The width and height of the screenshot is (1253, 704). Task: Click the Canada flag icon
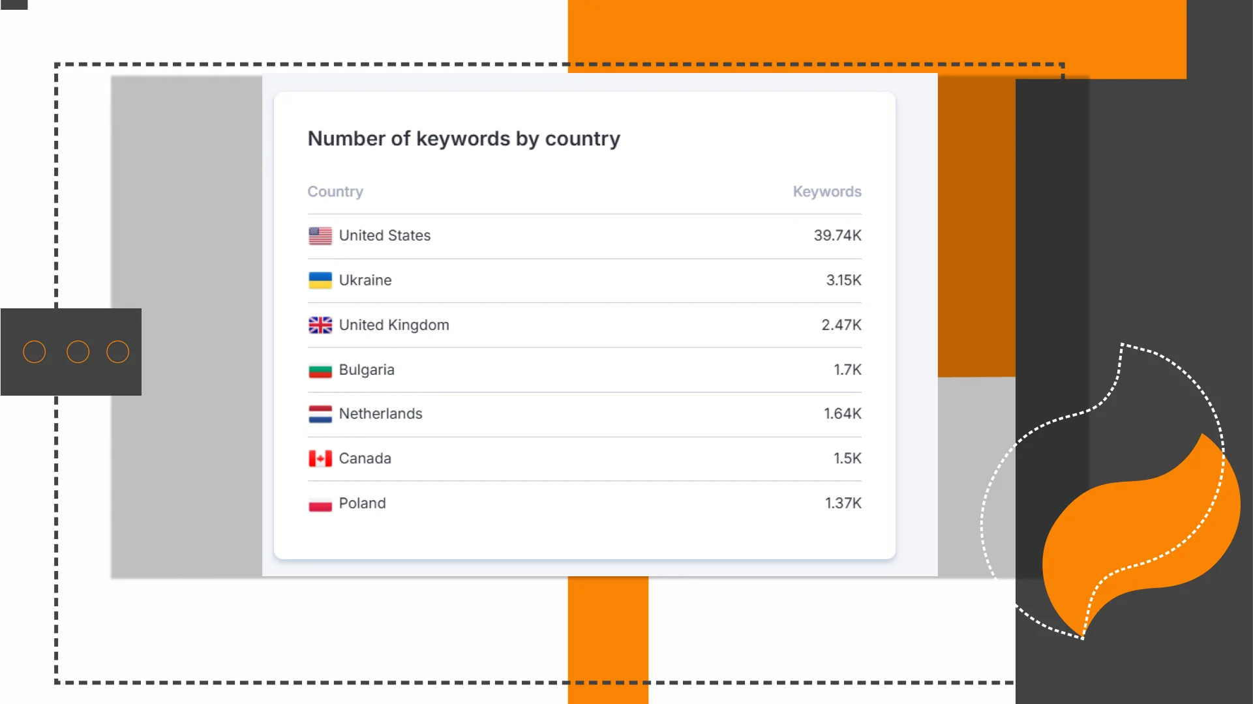click(320, 458)
